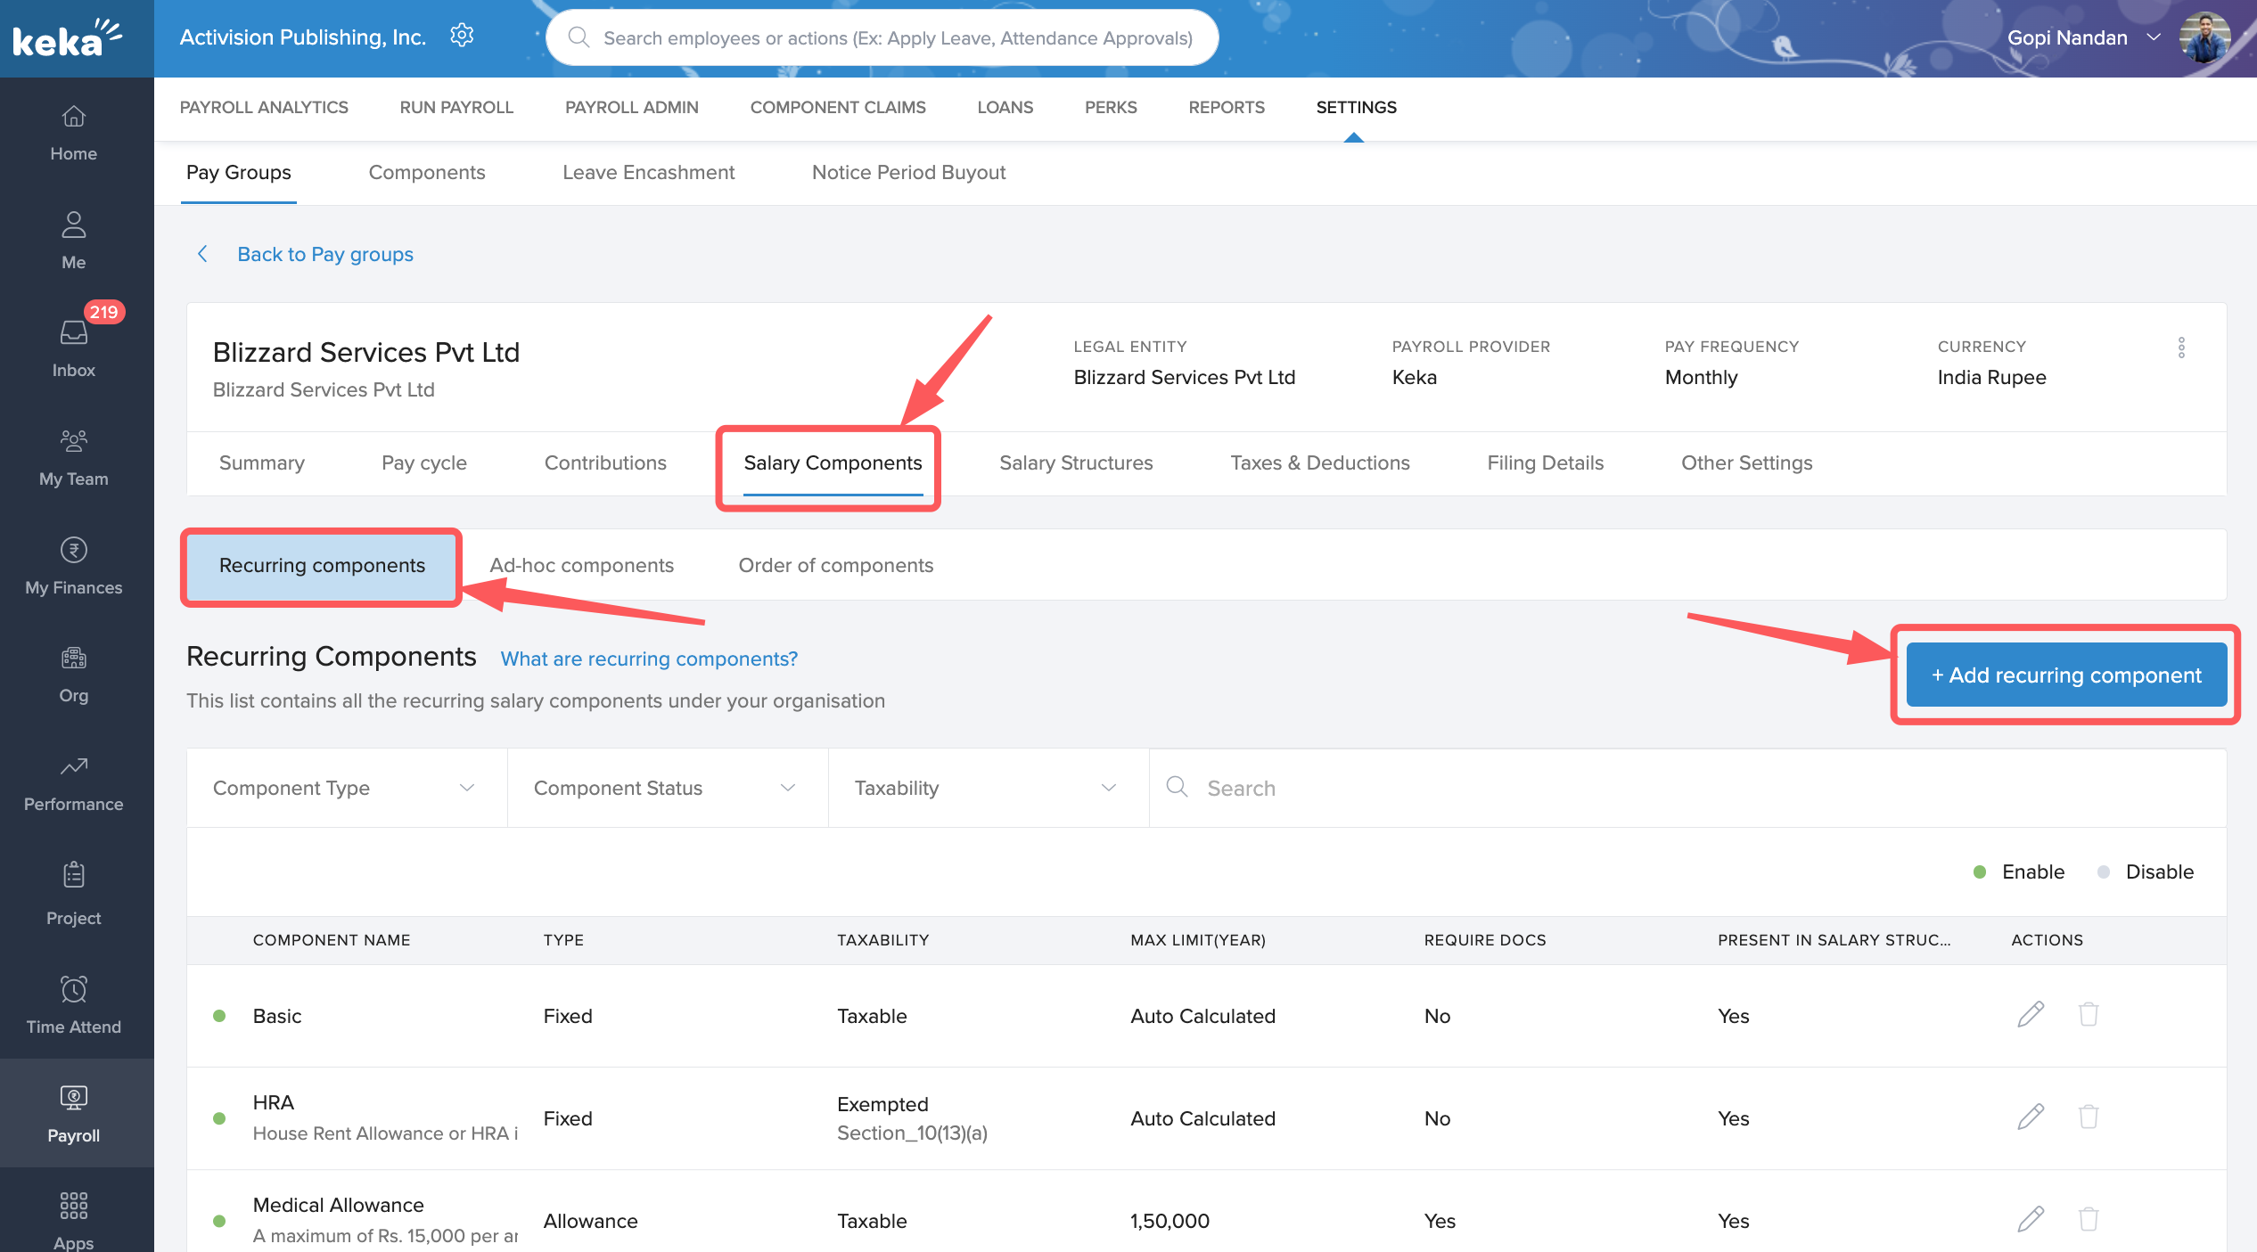The image size is (2257, 1252).
Task: Click Add recurring component button
Action: coord(2066,675)
